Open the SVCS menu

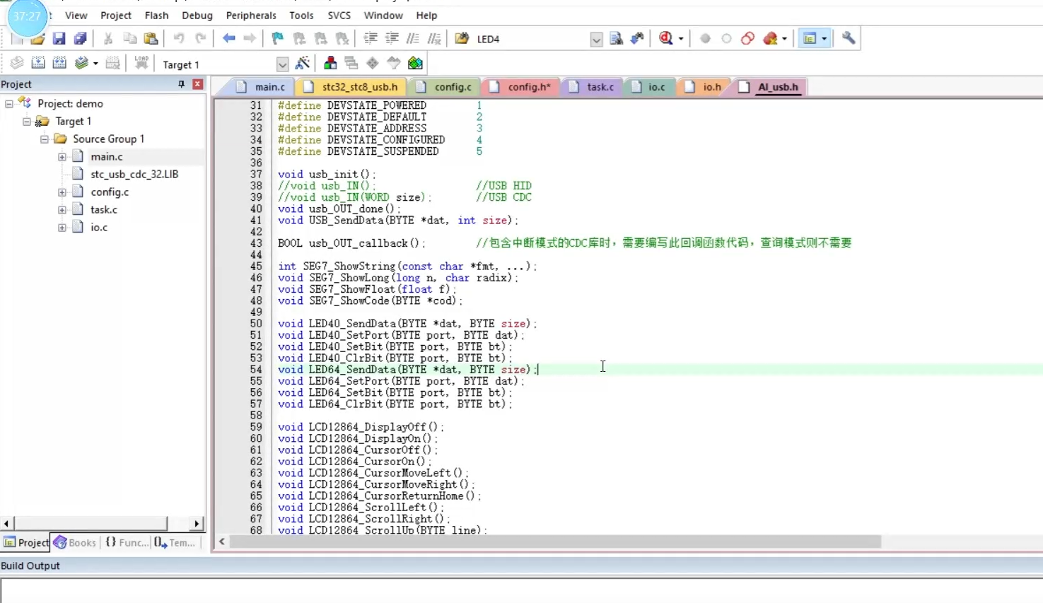[339, 15]
